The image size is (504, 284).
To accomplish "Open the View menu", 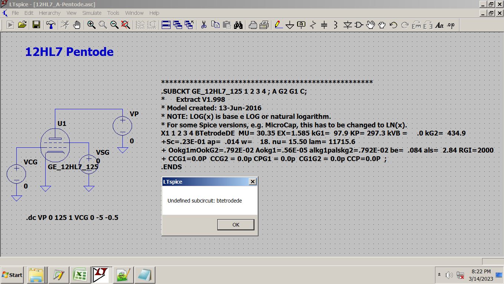I will click(x=71, y=13).
